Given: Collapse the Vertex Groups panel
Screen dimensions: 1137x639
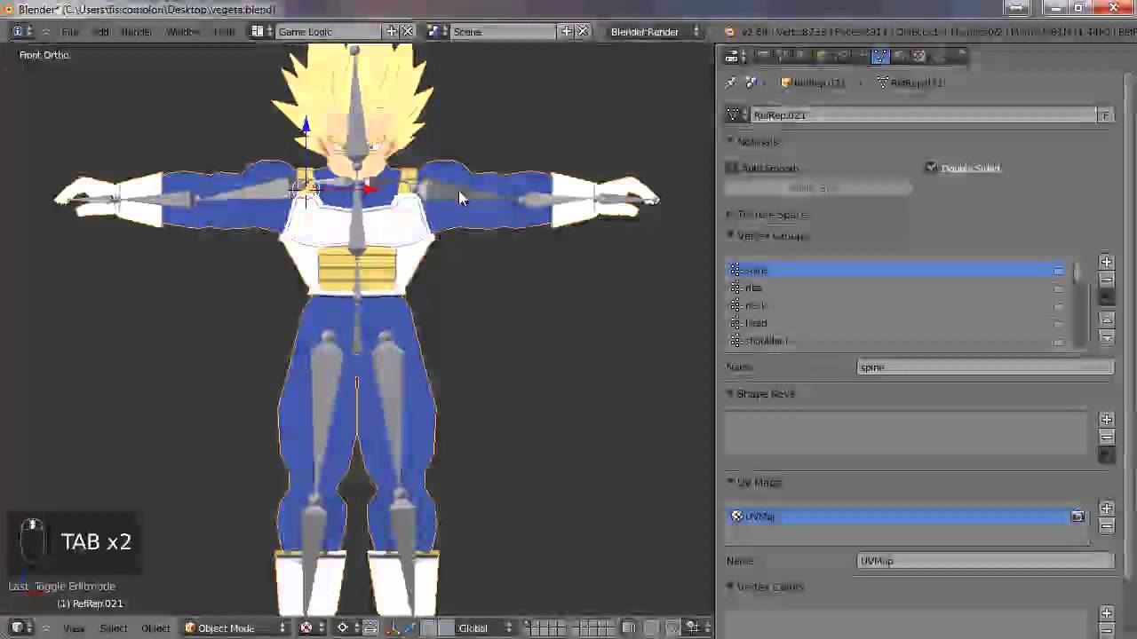Looking at the screenshot, I should coord(767,236).
